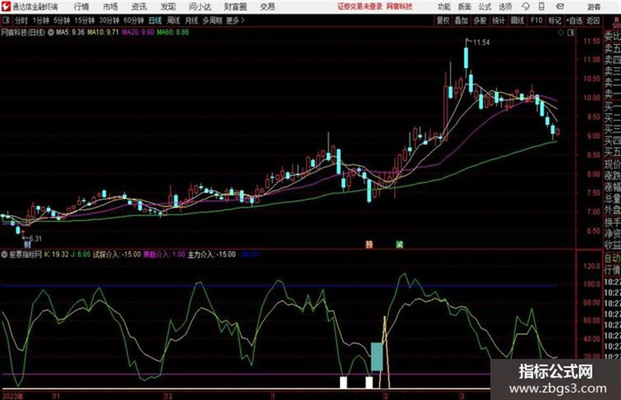Image resolution: width=621 pixels, height=400 pixels.
Task: Open the customer service headset icon
Action: point(526,7)
